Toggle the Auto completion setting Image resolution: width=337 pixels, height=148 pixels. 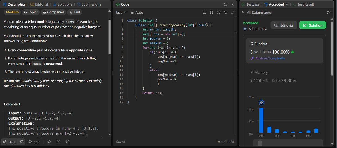[x=137, y=13]
